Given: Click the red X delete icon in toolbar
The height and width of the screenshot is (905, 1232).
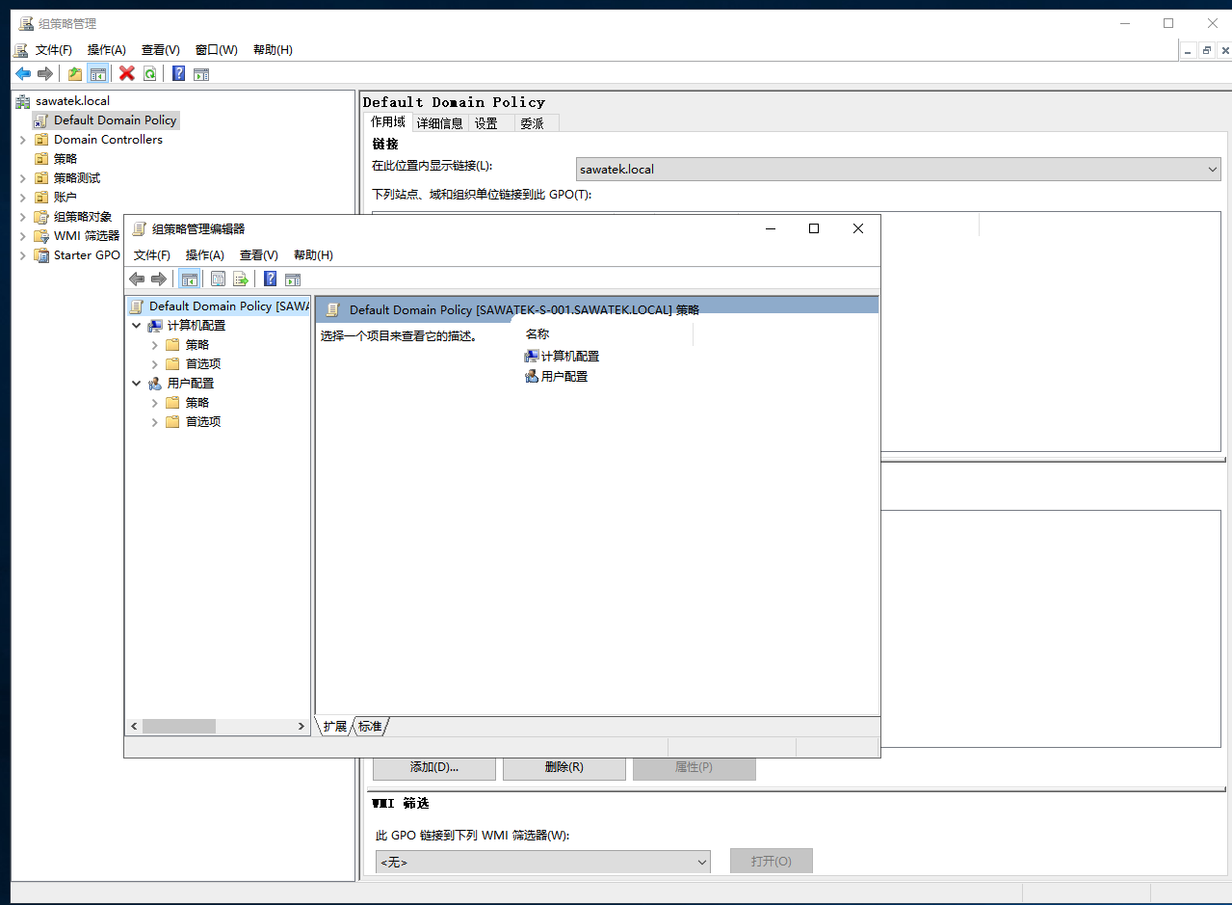Looking at the screenshot, I should point(126,73).
